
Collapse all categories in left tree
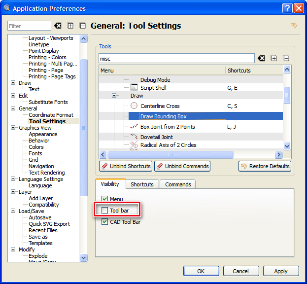coord(82,26)
